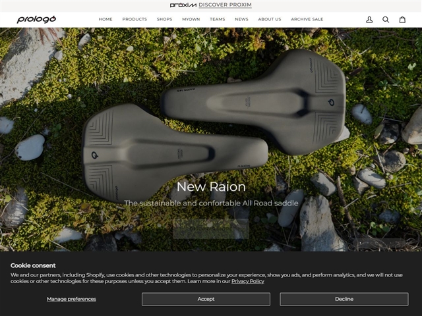Click the search magnifier icon
The width and height of the screenshot is (422, 316).
[x=386, y=20]
